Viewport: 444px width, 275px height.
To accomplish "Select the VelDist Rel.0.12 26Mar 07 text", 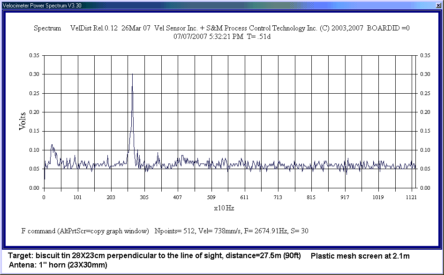I will coord(111,28).
